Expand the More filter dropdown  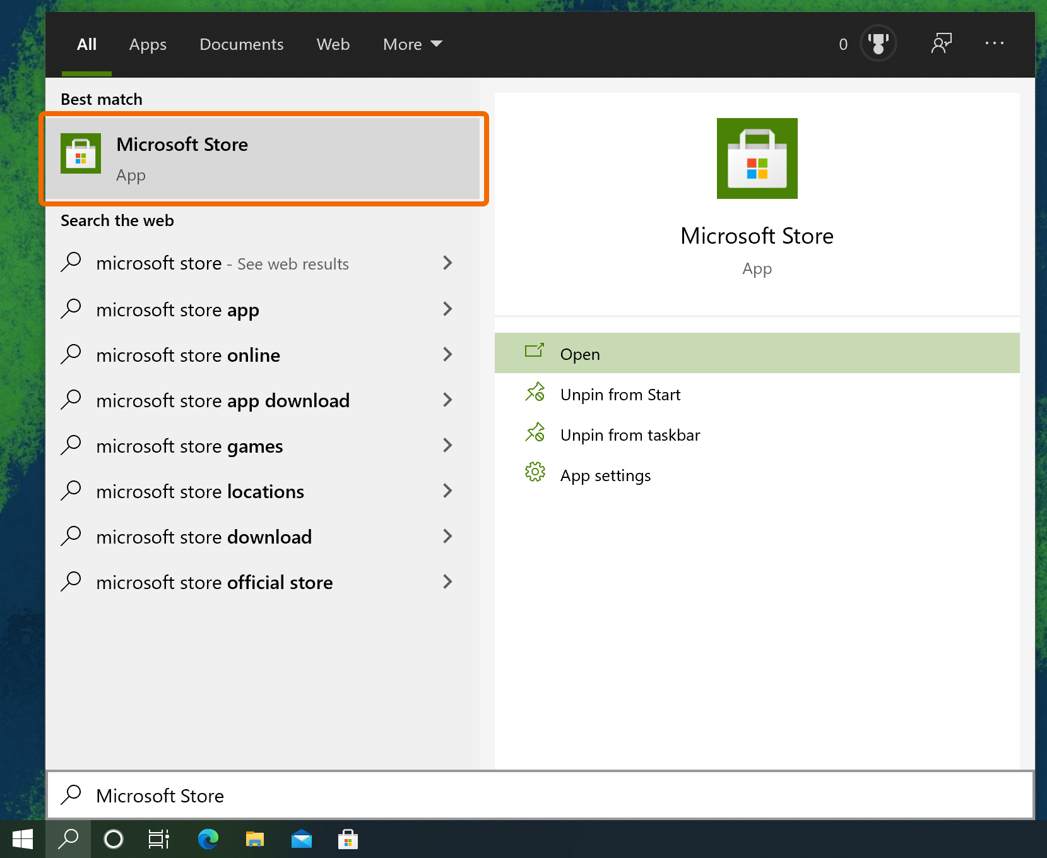click(x=413, y=44)
